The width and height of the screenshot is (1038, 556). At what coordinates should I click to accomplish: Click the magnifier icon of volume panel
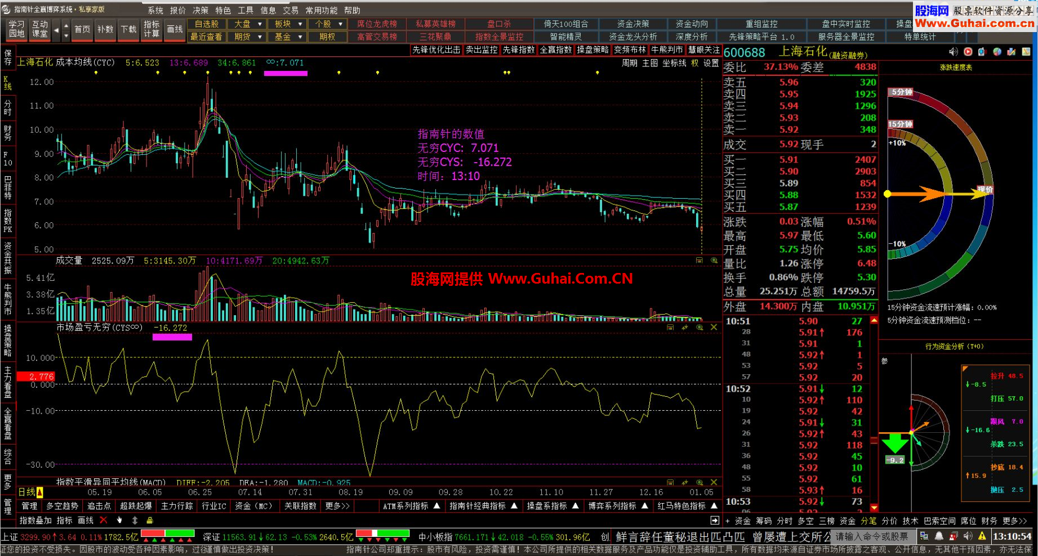pyautogui.click(x=714, y=260)
